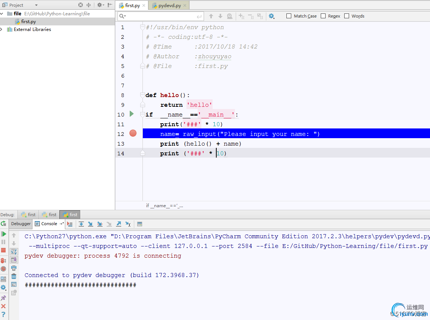Stop the debug process
The image size is (430, 320).
[4, 250]
